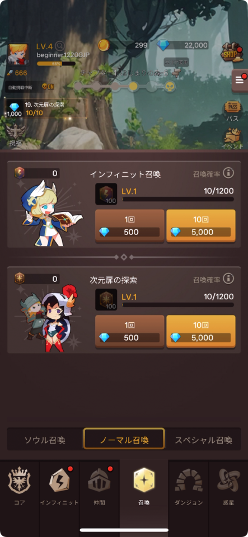Tap the skull boss stage marker
248x537 pixels.
(x=169, y=86)
